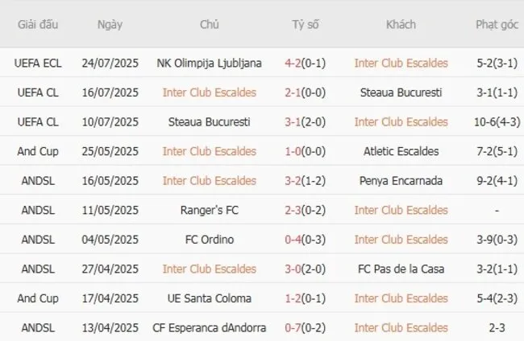
Task: Click the Phạt góc column header
Action: click(497, 24)
